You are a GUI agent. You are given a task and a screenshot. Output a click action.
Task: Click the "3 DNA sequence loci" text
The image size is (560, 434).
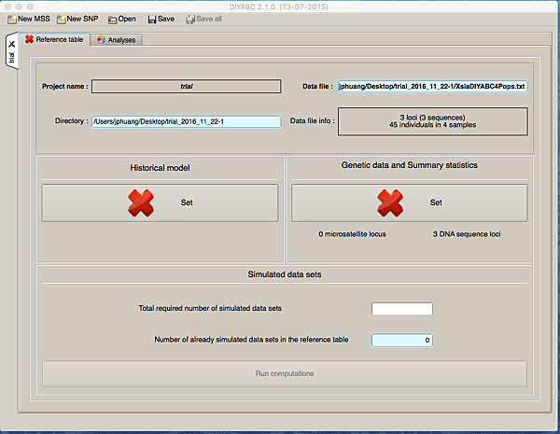467,234
